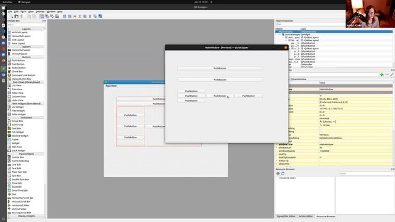This screenshot has width=395, height=222.
Task: Pick Vertical Layout in Widget Box
Action: pos(19,33)
